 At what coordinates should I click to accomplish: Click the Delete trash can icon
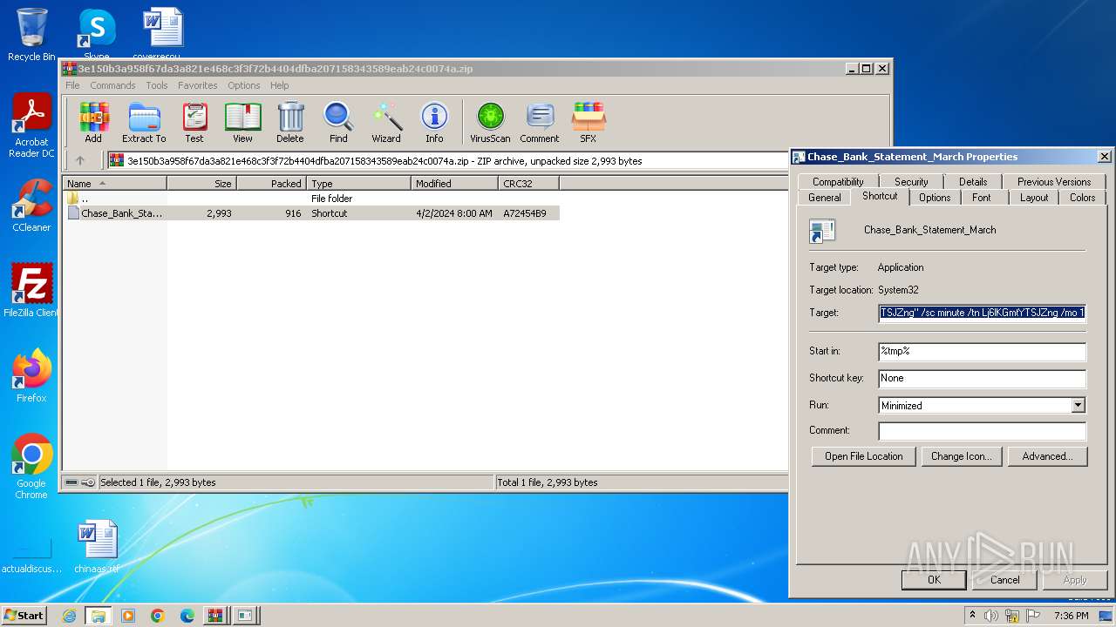(290, 123)
